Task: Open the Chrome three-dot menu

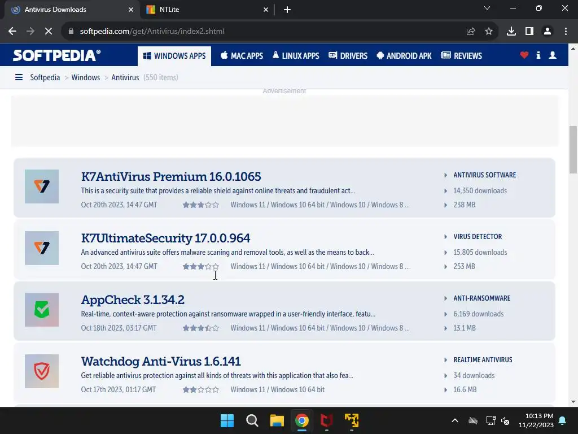Action: point(566,32)
